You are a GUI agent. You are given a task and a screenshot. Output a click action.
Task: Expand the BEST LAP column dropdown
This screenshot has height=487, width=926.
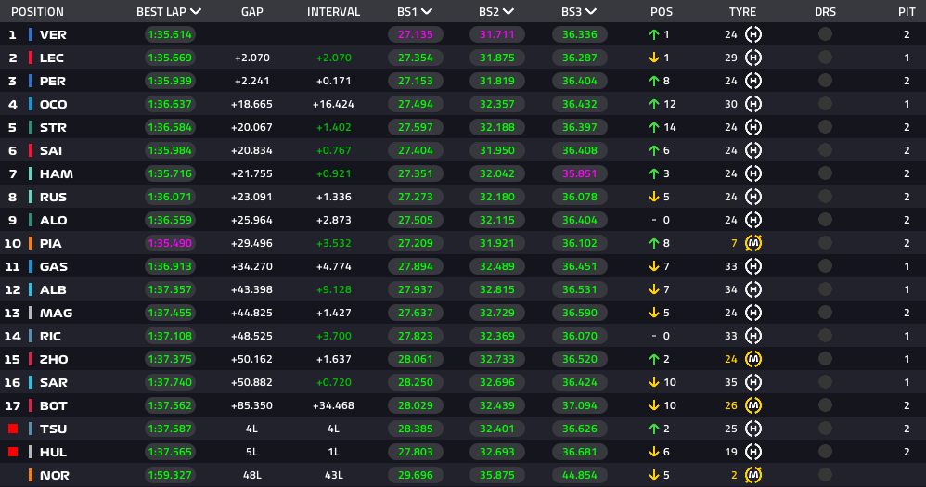point(196,12)
